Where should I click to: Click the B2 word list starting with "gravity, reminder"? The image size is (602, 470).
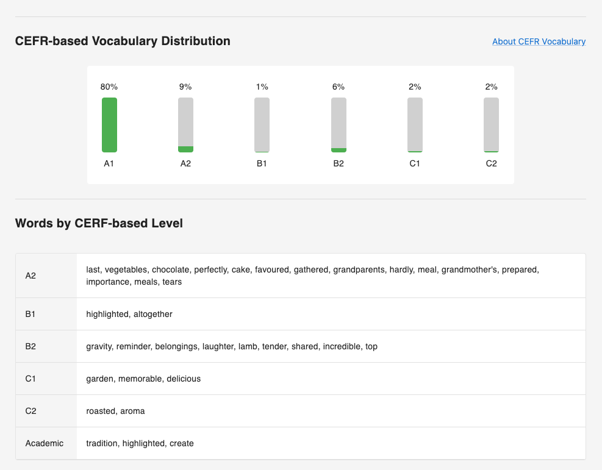pos(232,346)
